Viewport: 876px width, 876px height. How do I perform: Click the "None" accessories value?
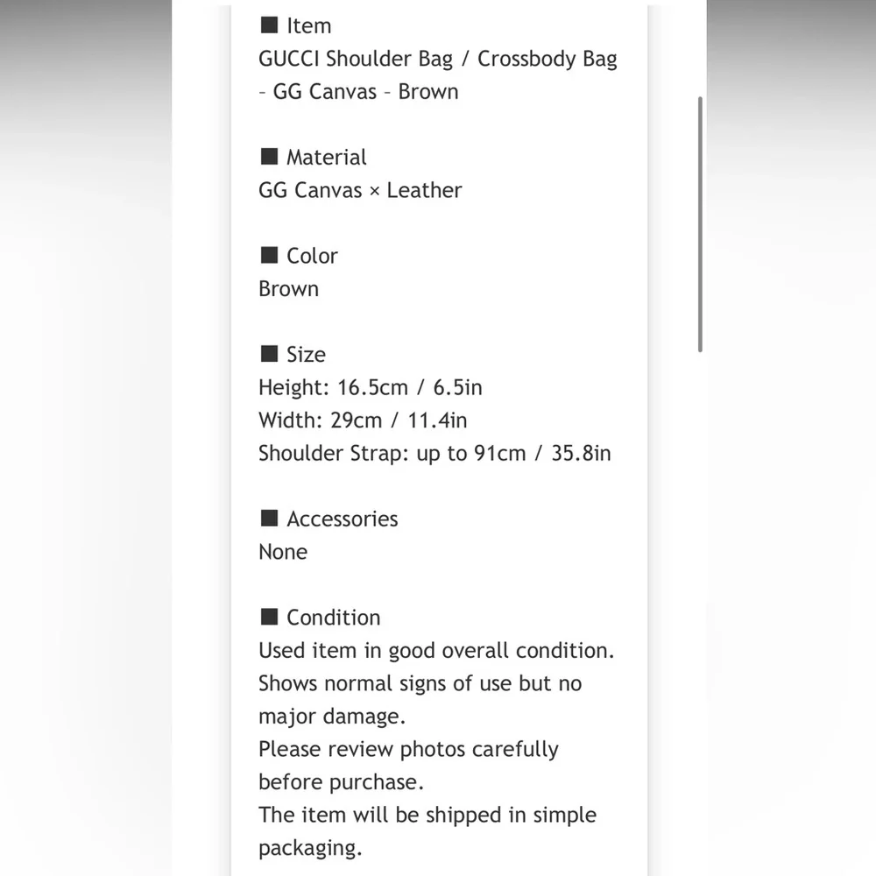click(x=283, y=552)
